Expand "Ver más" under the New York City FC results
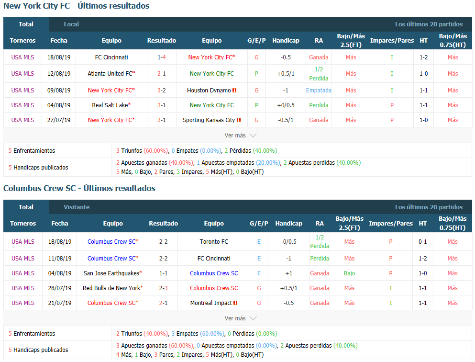The width and height of the screenshot is (475, 362). [240, 136]
